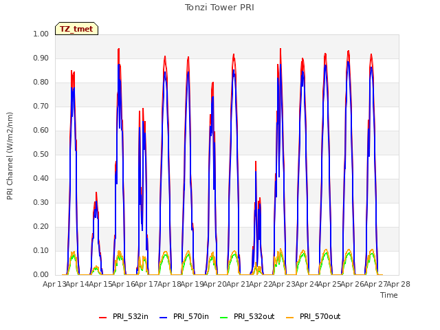Click the green PRI_532out legend swatch
440x330 pixels.
pos(224,318)
